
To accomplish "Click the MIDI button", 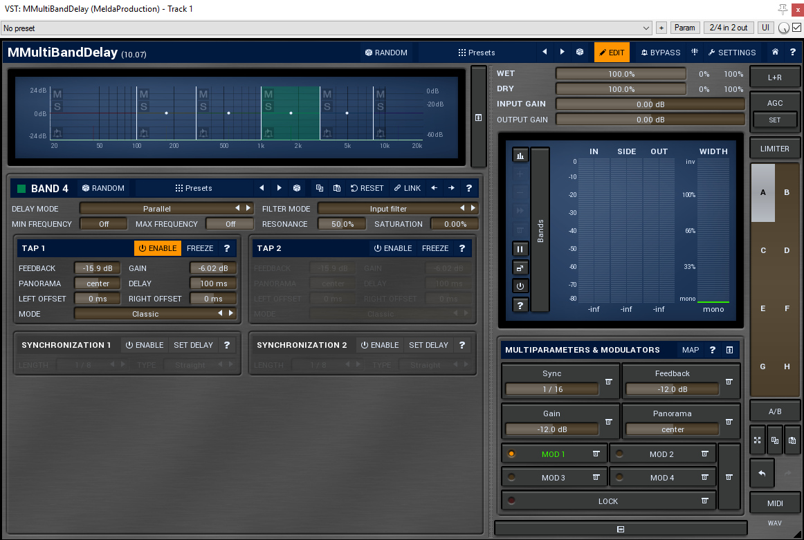I will click(x=775, y=503).
